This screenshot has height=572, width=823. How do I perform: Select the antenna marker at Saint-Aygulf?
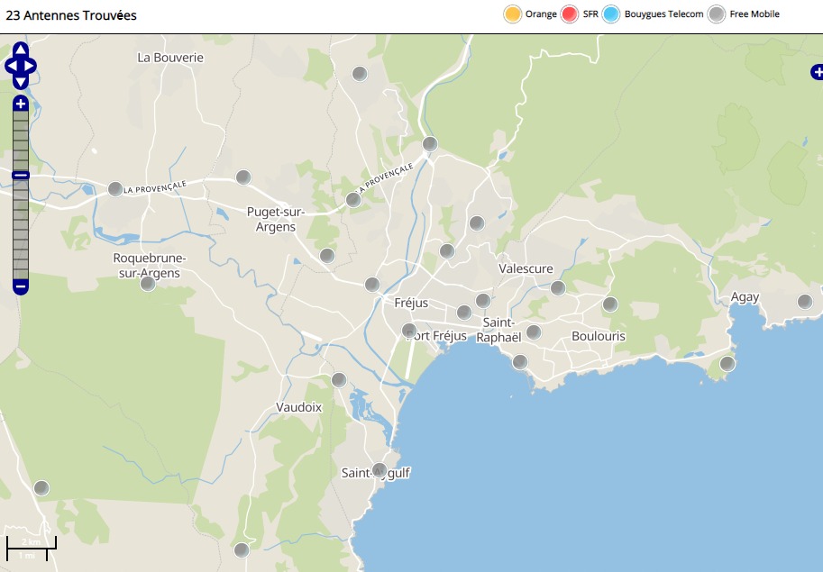pyautogui.click(x=379, y=470)
